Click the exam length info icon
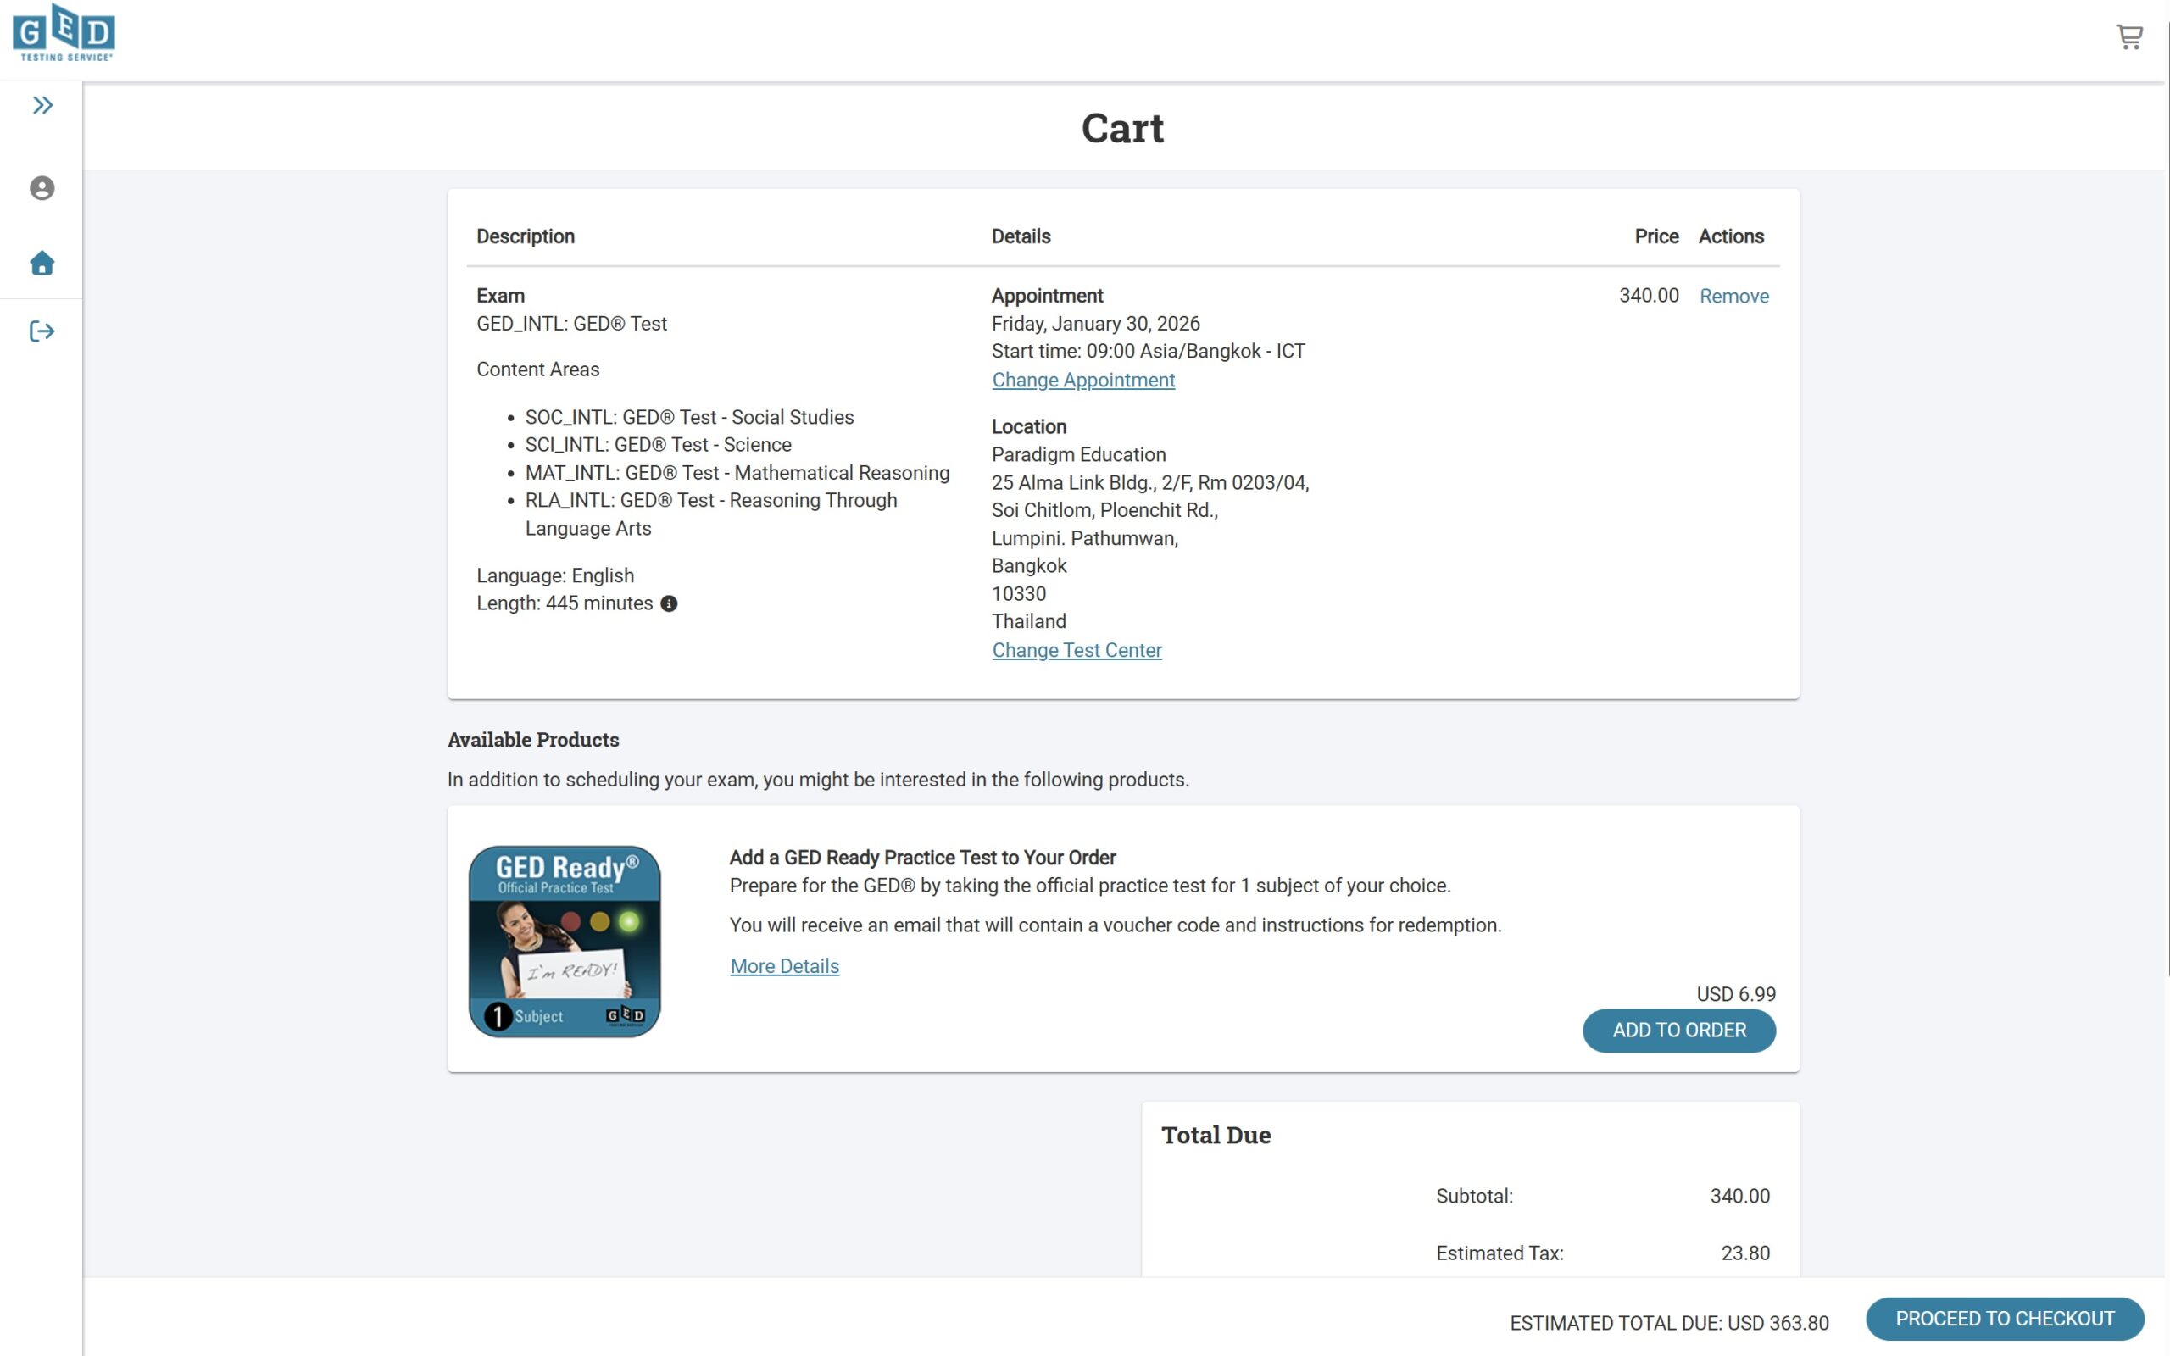 click(x=669, y=603)
